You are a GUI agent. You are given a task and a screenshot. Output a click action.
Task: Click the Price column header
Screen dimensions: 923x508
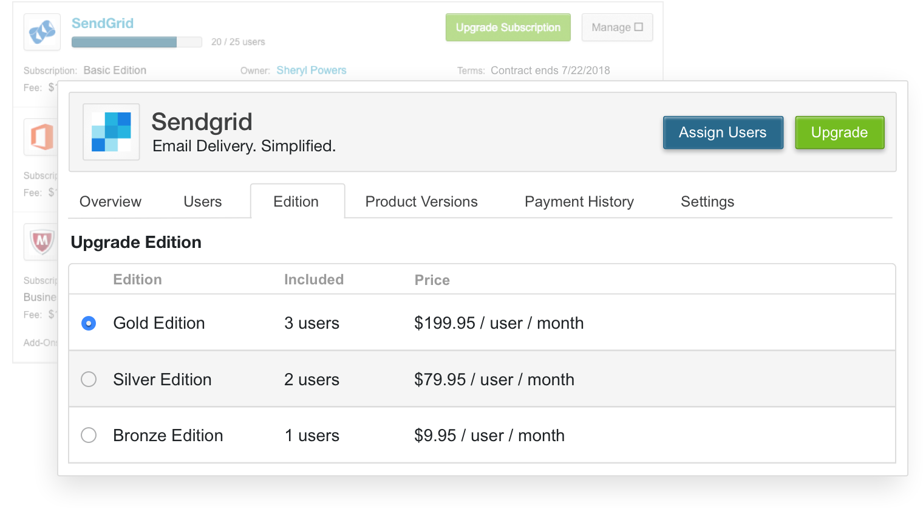coord(432,280)
